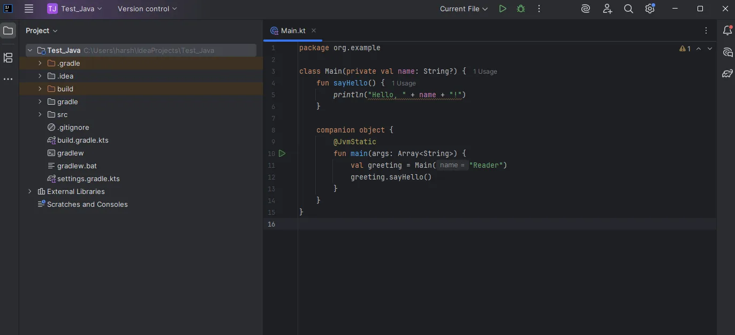Place caret on empty line 16
735x335 pixels.
(506, 224)
